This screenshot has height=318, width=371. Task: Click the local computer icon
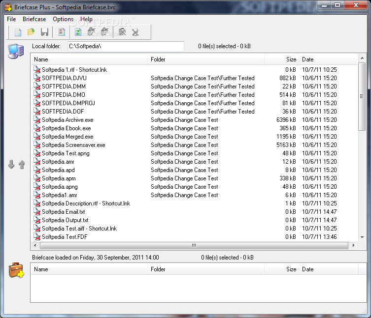click(16, 51)
